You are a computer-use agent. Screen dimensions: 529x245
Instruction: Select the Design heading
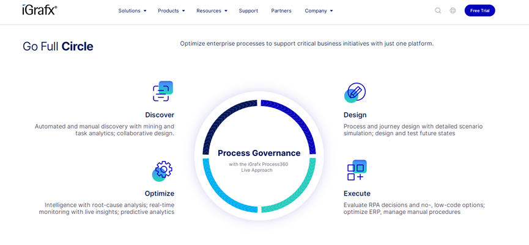[355, 115]
